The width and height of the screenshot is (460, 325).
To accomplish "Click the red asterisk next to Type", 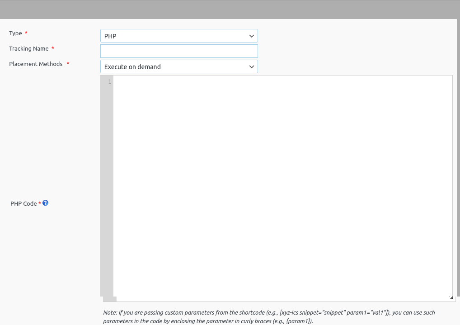I will pyautogui.click(x=26, y=33).
